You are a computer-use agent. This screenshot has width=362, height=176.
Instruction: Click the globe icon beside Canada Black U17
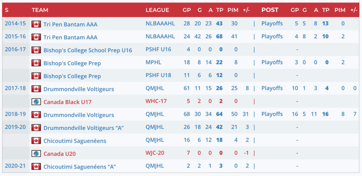click(x=36, y=102)
